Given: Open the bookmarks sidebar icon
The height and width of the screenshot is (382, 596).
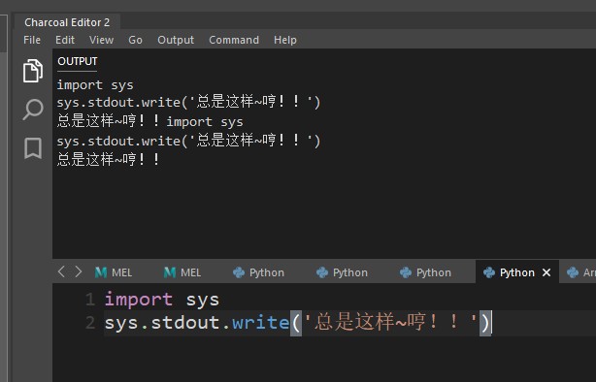Looking at the screenshot, I should pos(33,148).
